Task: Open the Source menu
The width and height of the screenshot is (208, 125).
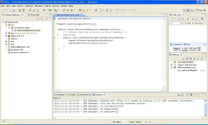Action: [20, 6]
